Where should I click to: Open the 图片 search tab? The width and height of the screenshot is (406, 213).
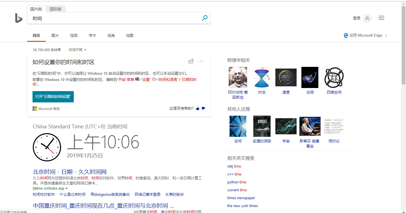point(55,35)
